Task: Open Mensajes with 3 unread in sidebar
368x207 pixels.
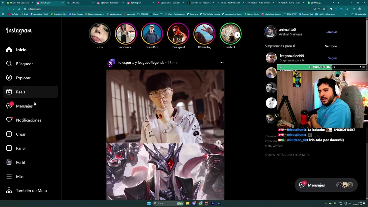Action: [30, 106]
